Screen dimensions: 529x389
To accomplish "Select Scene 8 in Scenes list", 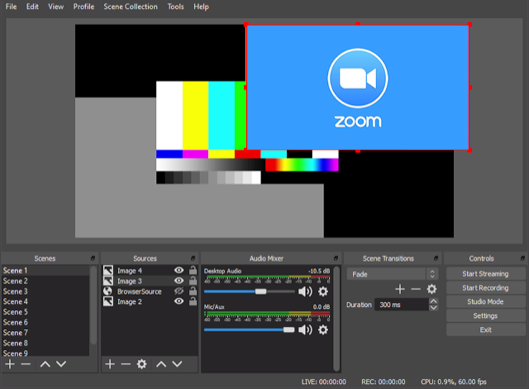I will (x=46, y=343).
